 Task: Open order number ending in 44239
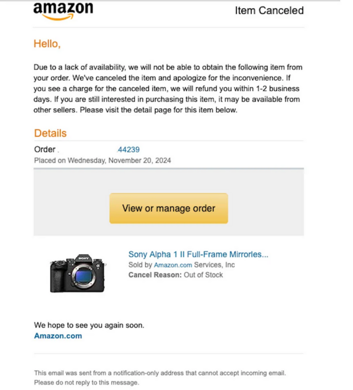click(x=128, y=149)
